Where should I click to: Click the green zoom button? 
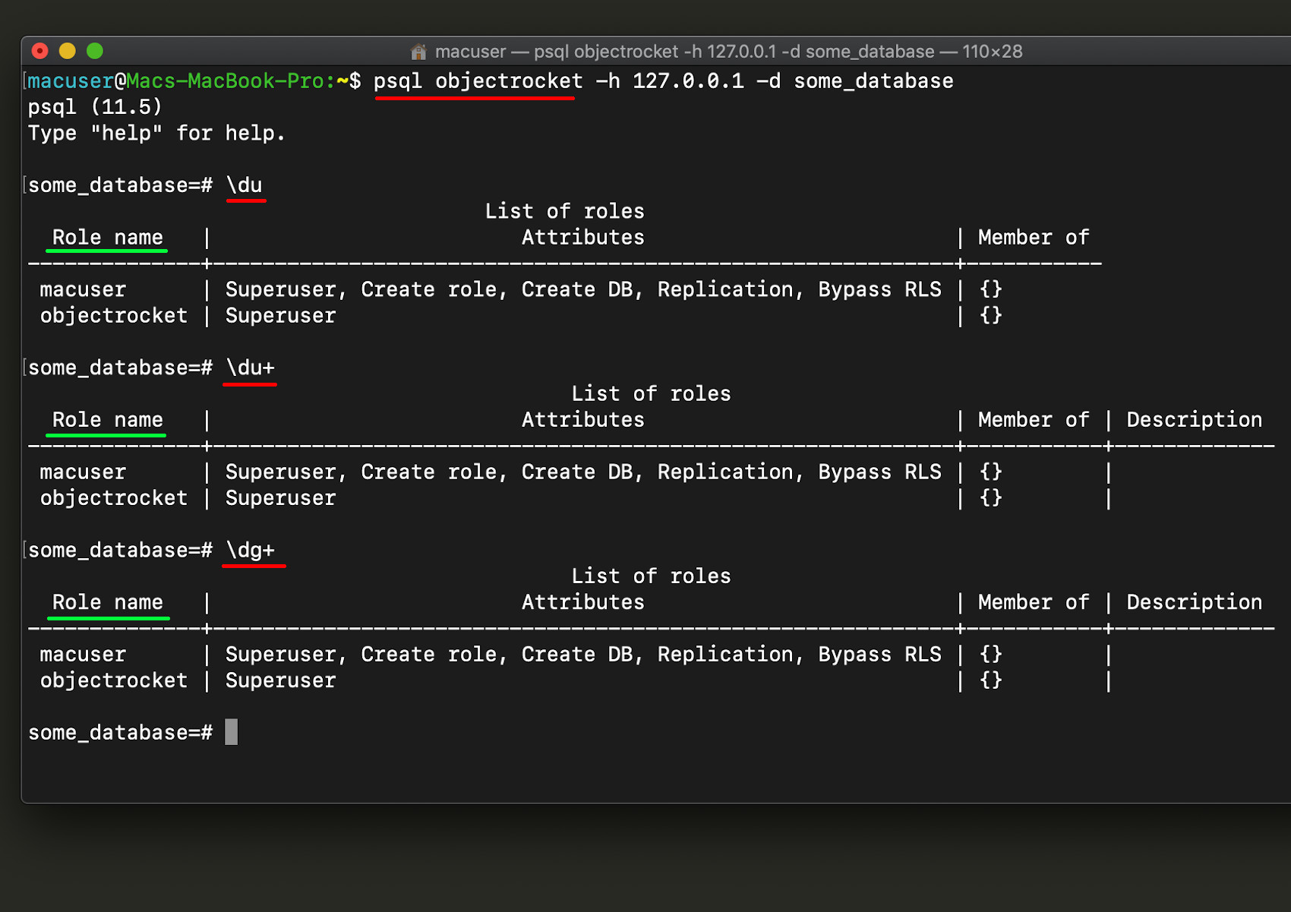pyautogui.click(x=95, y=51)
